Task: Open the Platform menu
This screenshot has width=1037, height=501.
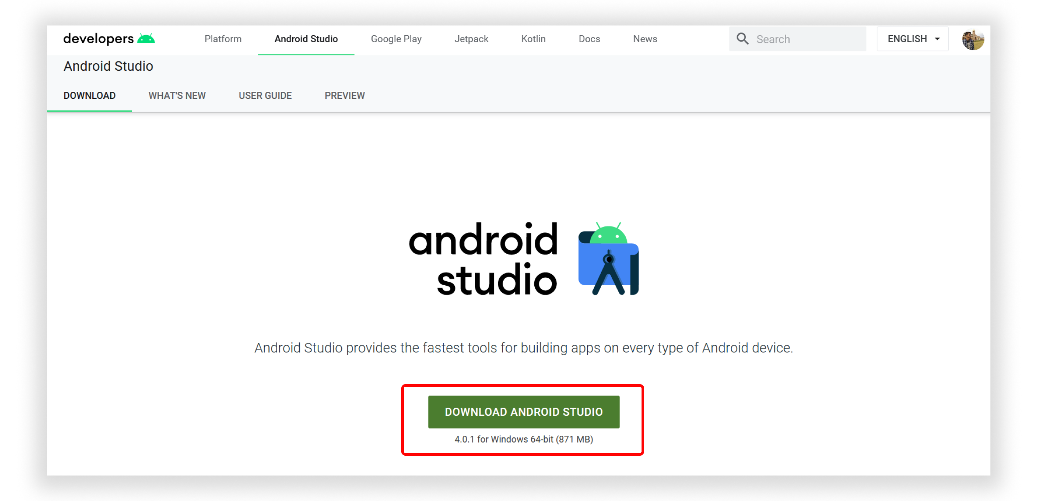Action: (x=223, y=39)
